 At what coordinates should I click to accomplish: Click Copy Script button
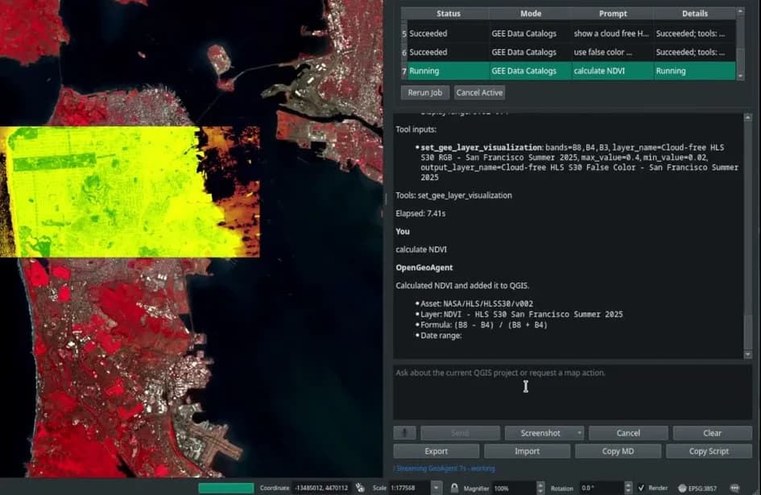coord(709,452)
